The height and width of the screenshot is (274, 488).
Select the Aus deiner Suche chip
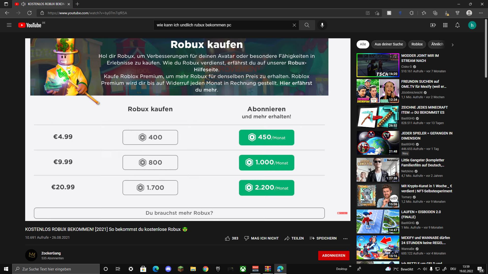(389, 44)
